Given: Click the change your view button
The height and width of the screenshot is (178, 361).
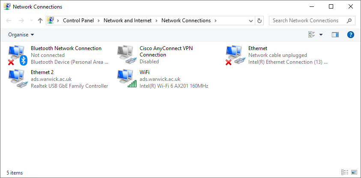Looking at the screenshot, I should click(x=311, y=35).
